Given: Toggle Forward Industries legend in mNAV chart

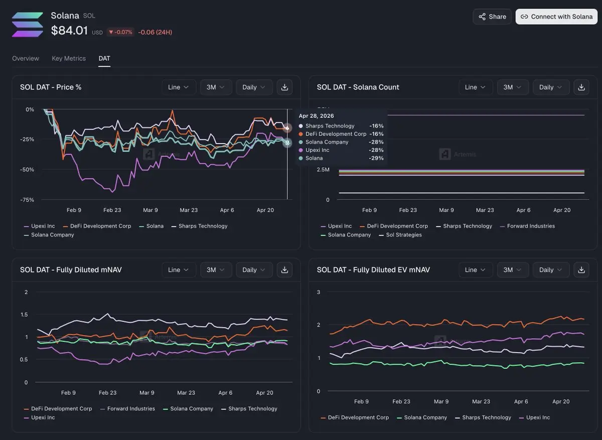Looking at the screenshot, I should (x=127, y=409).
